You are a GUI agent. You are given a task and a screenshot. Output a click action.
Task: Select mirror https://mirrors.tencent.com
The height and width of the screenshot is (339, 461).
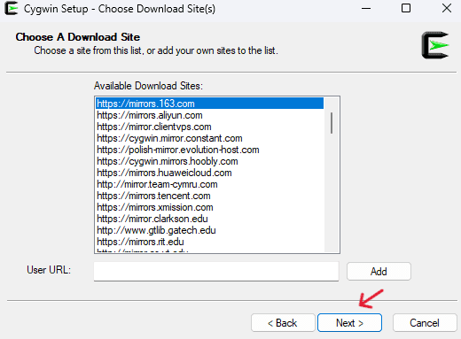[209, 196]
